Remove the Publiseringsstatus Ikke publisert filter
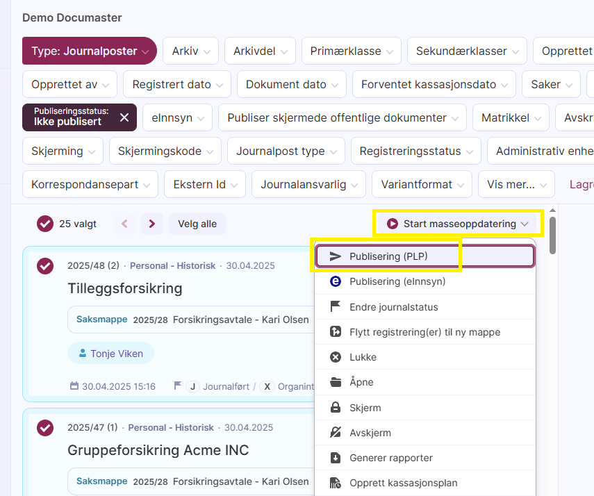 124,117
